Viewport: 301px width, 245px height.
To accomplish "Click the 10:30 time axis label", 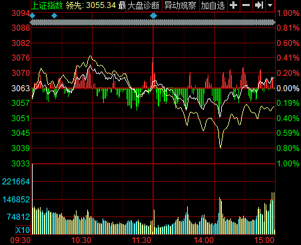I will (x=81, y=240).
